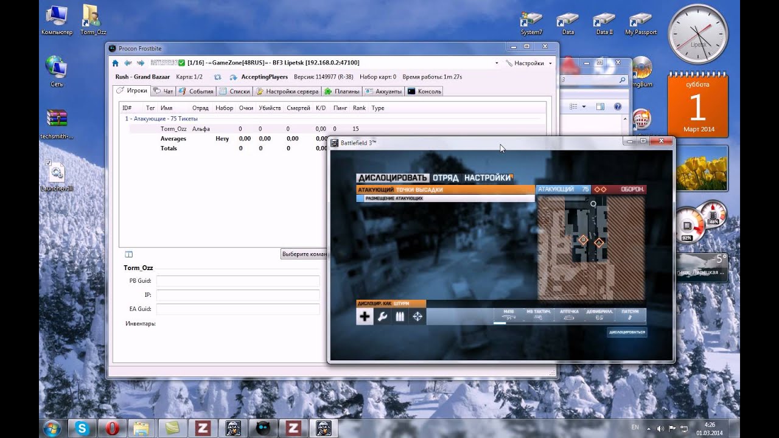Open Windows Explorer from the taskbar
This screenshot has width=779, height=438.
pos(142,428)
